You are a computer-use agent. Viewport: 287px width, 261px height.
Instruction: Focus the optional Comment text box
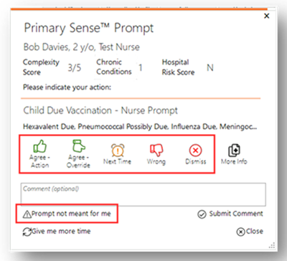coord(143,194)
